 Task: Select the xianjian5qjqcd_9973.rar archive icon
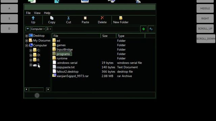tap(54, 75)
